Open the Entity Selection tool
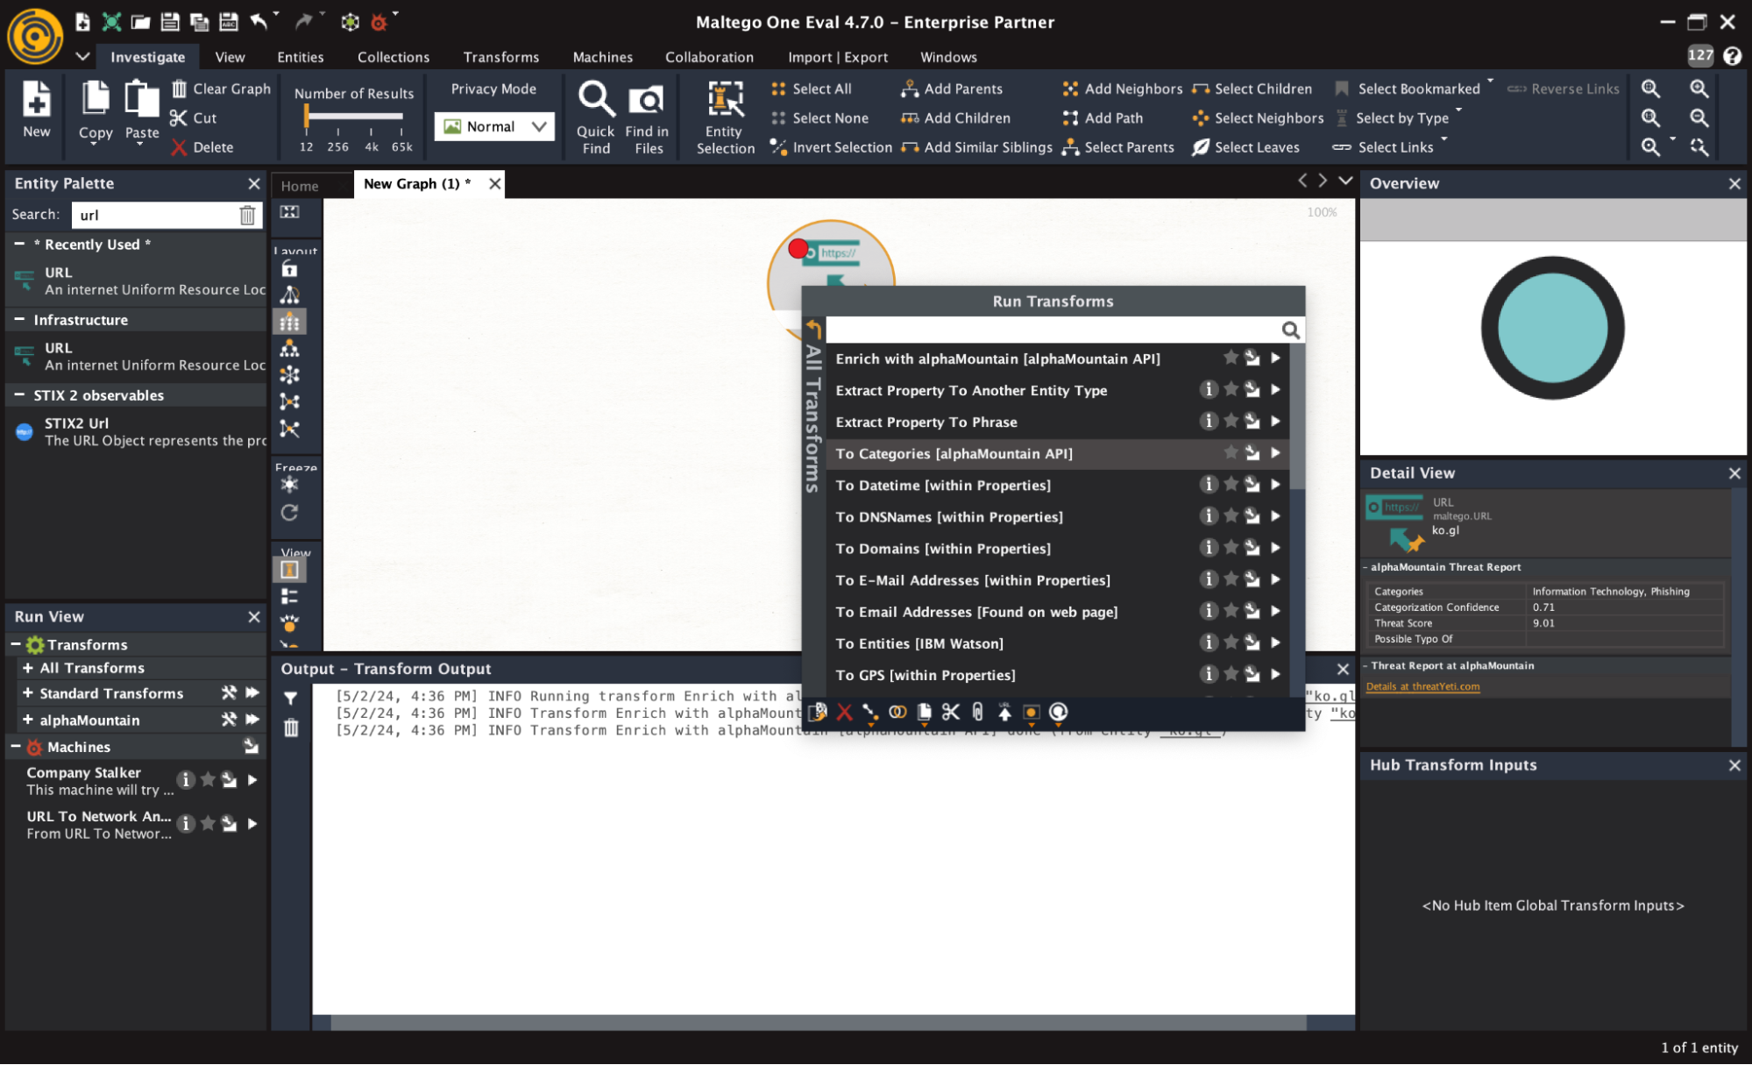This screenshot has width=1752, height=1065. pos(725,99)
